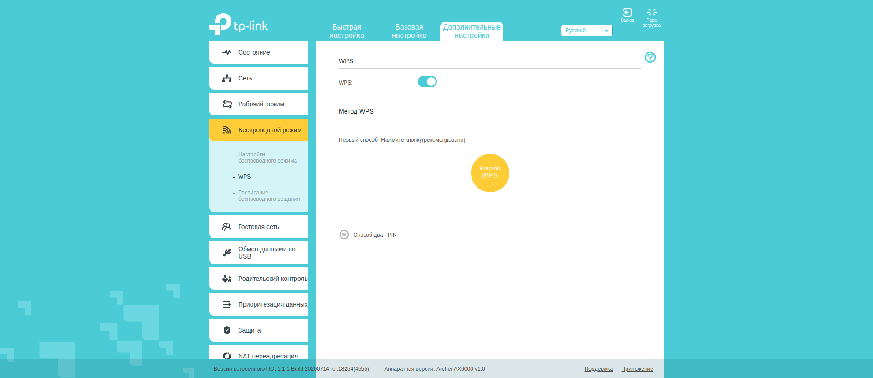Switch to Базовая настройка tab

point(409,31)
